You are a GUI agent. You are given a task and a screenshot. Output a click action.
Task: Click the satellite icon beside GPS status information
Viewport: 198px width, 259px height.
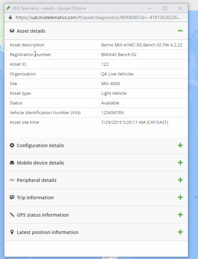click(12, 215)
